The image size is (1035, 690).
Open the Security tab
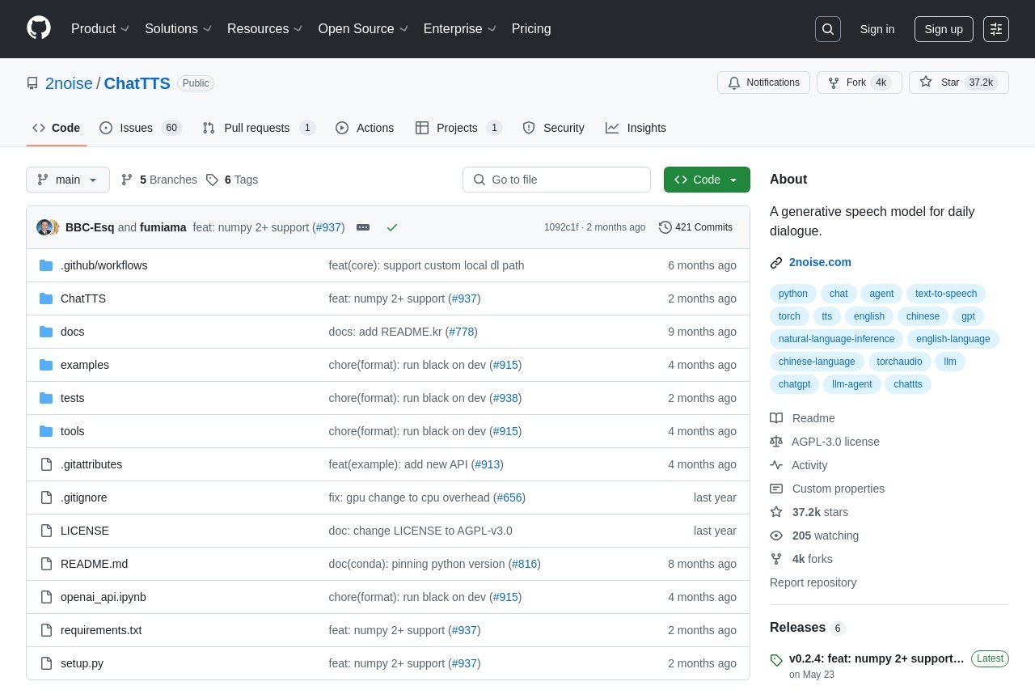(553, 128)
